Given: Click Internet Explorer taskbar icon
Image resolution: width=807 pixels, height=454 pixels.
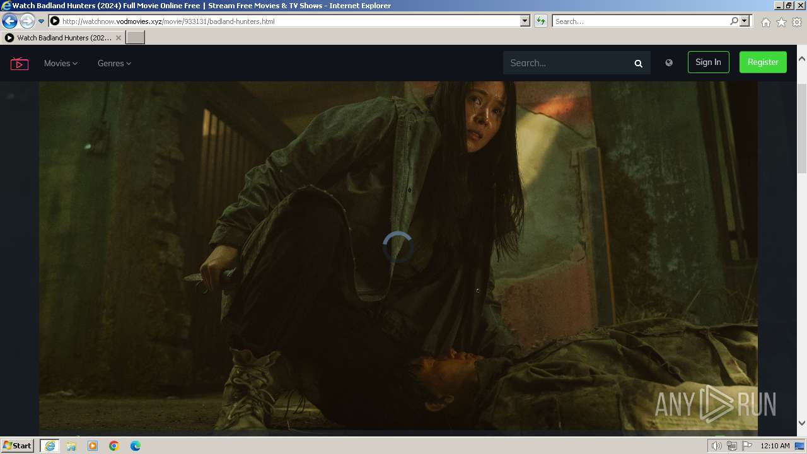Looking at the screenshot, I should tap(50, 446).
